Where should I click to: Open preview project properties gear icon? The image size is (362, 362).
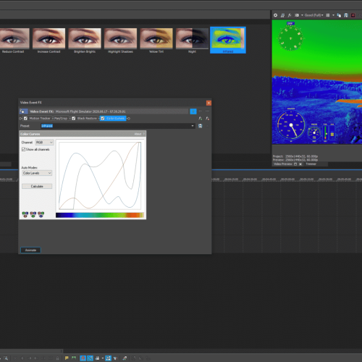(x=275, y=15)
